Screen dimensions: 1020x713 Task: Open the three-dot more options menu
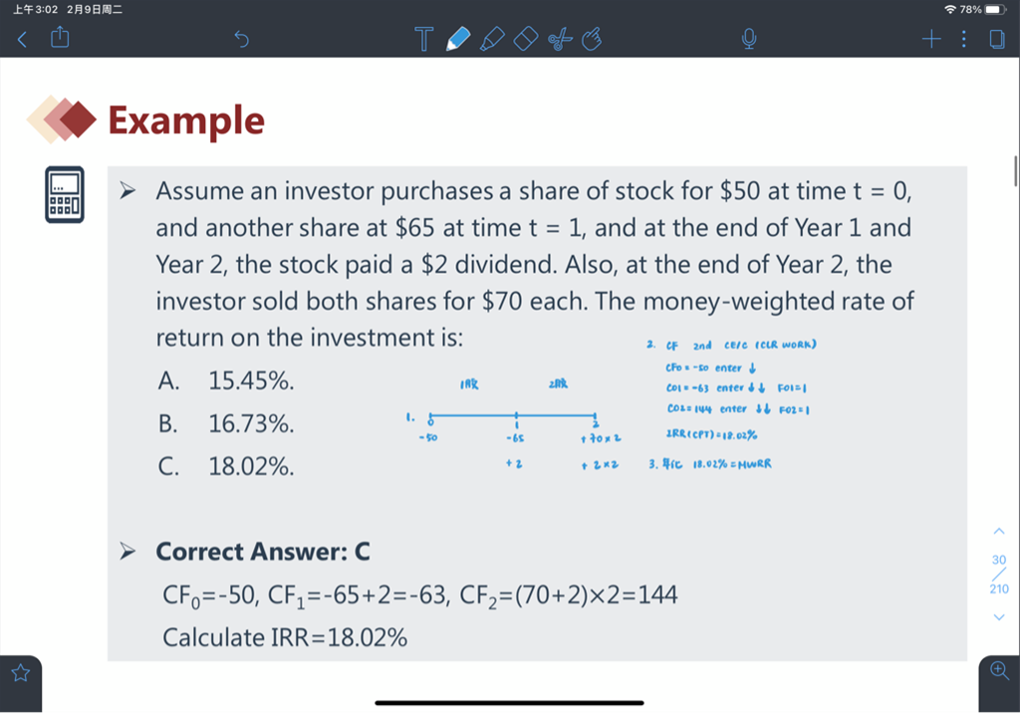point(964,39)
